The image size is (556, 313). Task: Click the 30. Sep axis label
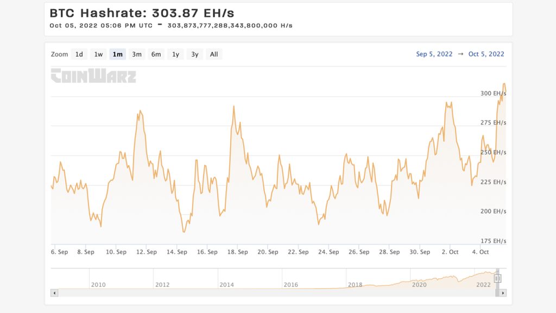(420, 252)
